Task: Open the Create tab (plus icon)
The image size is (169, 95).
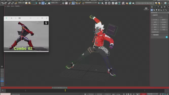Action: click(152, 7)
